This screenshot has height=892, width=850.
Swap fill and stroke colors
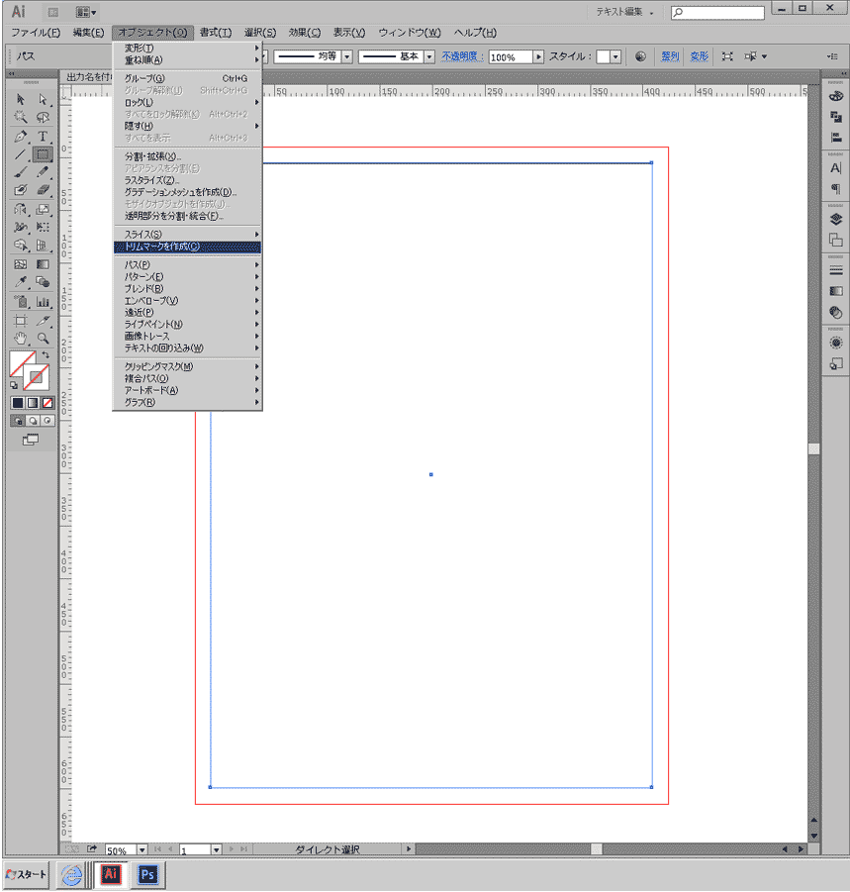(x=46, y=353)
